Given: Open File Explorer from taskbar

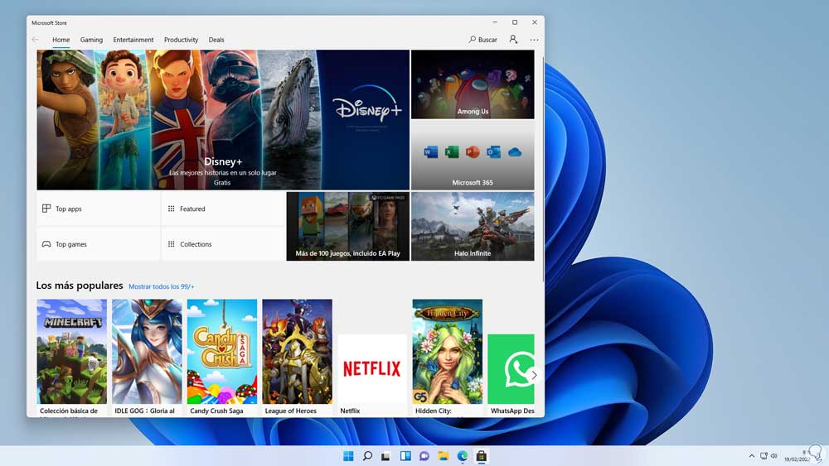Looking at the screenshot, I should click(x=443, y=456).
